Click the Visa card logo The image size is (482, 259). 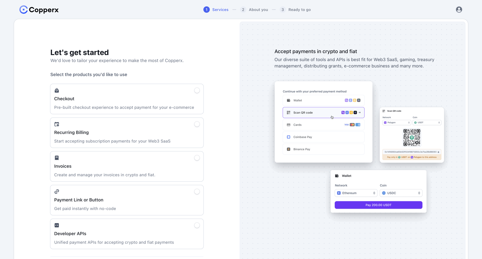(347, 125)
